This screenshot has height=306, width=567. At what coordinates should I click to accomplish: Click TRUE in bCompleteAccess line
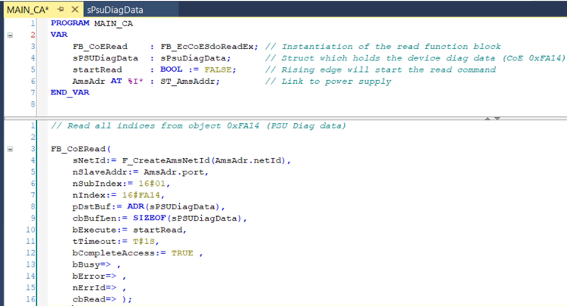click(x=182, y=253)
